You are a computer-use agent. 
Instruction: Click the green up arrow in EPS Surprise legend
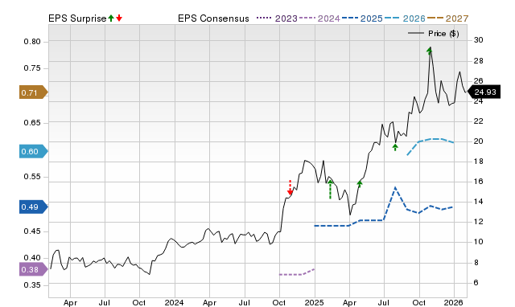[111, 18]
